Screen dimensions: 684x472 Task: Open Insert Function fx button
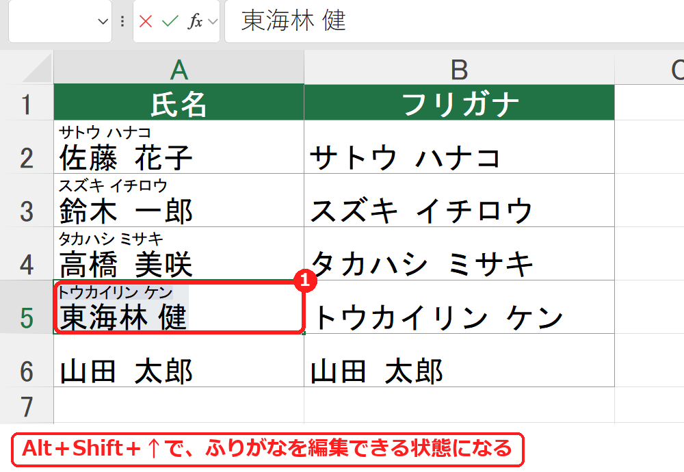point(195,21)
